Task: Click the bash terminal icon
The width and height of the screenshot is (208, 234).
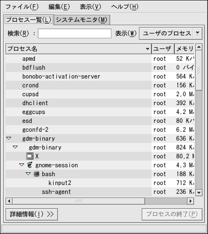Action: 36,174
